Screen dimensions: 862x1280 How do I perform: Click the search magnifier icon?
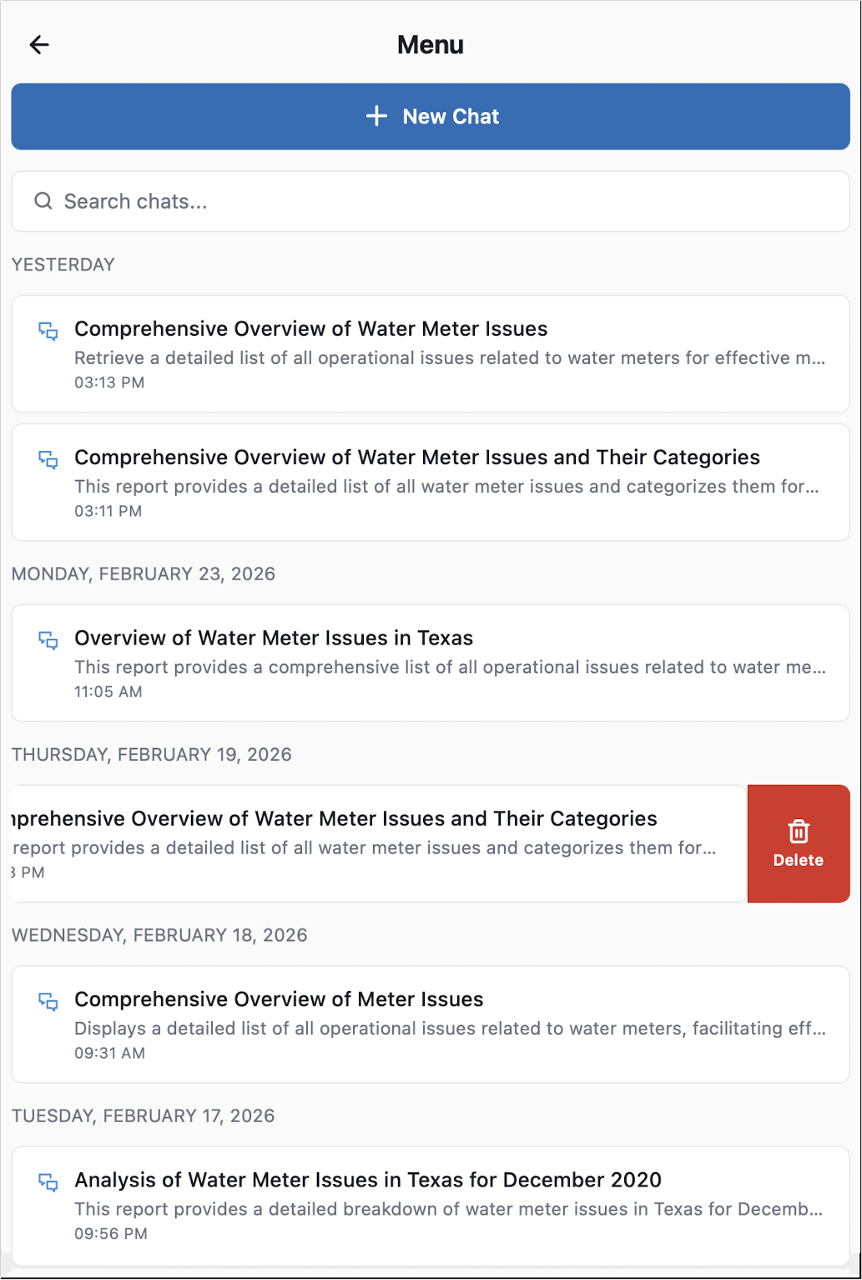click(x=43, y=201)
